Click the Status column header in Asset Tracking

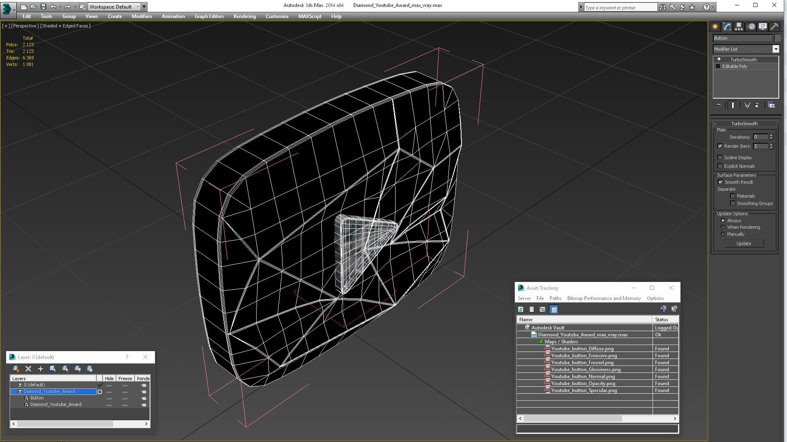coord(666,320)
